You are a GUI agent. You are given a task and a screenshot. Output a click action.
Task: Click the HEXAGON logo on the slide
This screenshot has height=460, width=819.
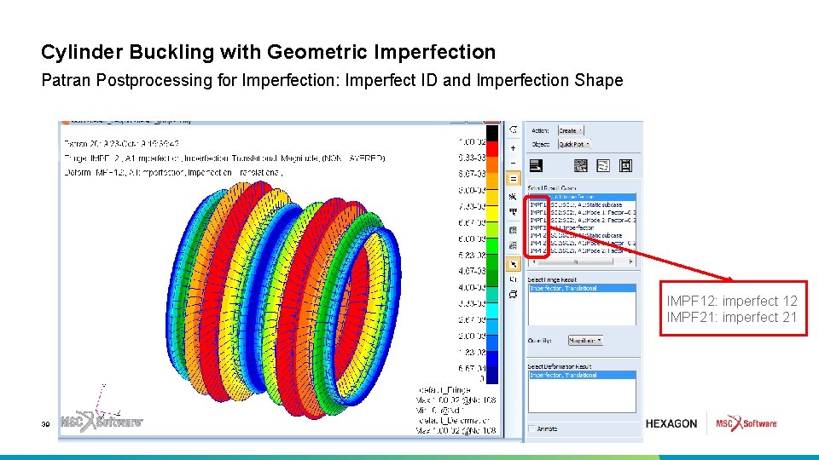(x=671, y=424)
